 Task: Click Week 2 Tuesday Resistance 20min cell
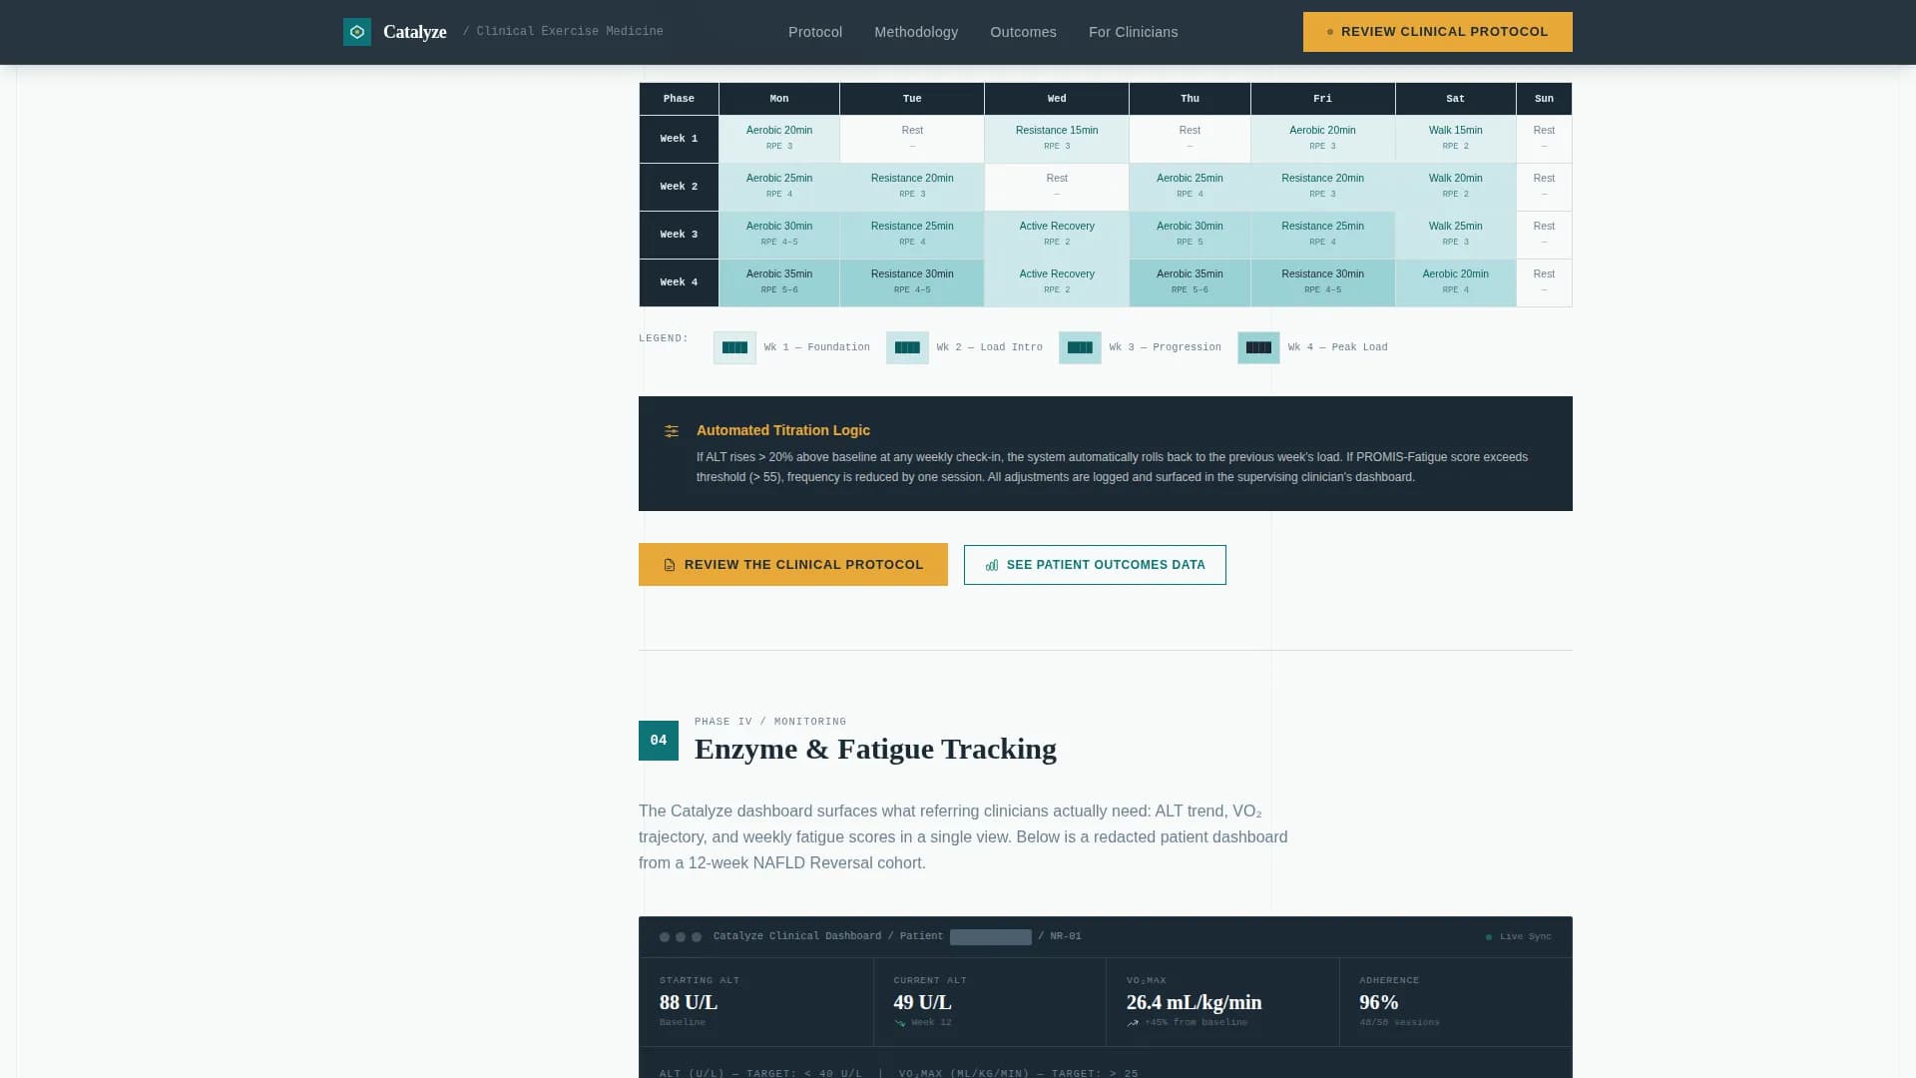912,187
